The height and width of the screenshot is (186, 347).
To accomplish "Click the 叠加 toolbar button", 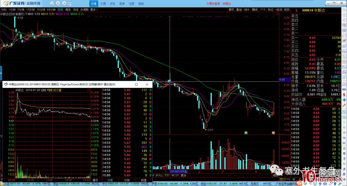I will click(x=239, y=10).
